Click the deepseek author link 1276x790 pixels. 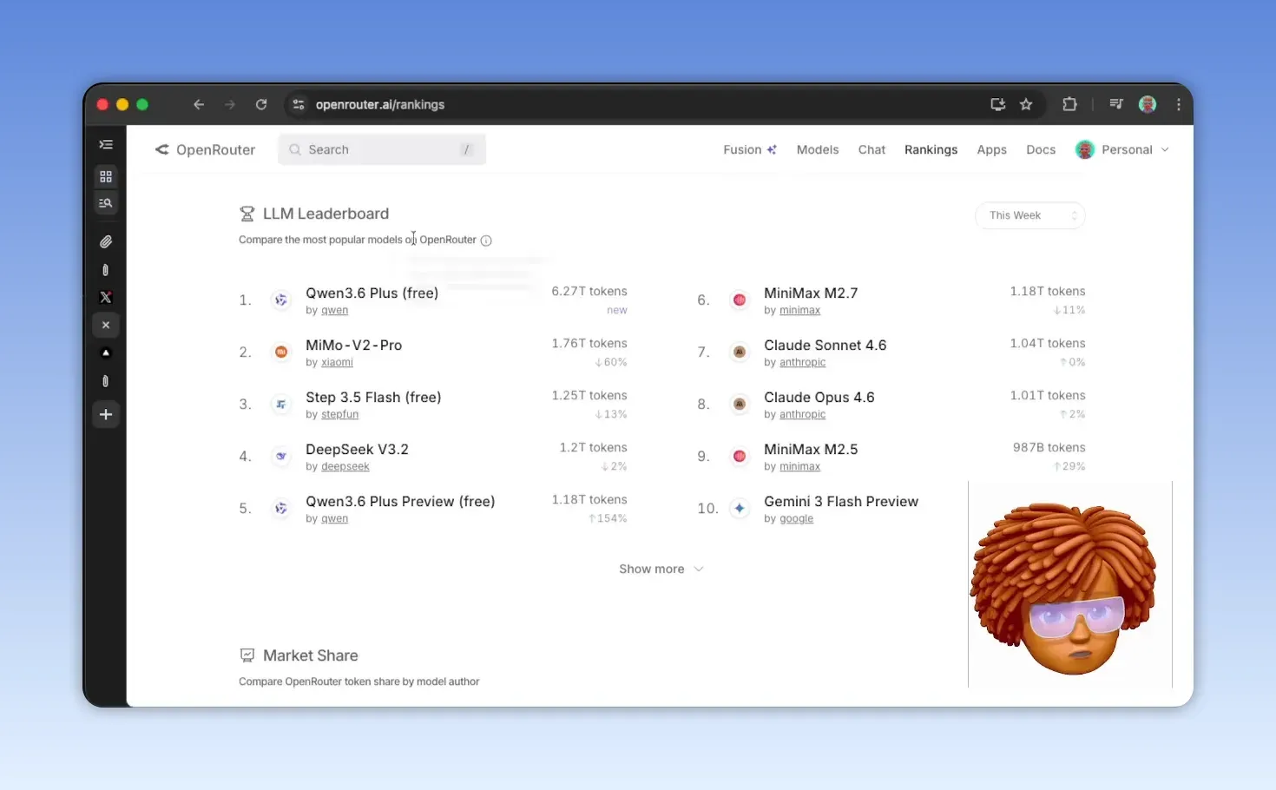[345, 466]
